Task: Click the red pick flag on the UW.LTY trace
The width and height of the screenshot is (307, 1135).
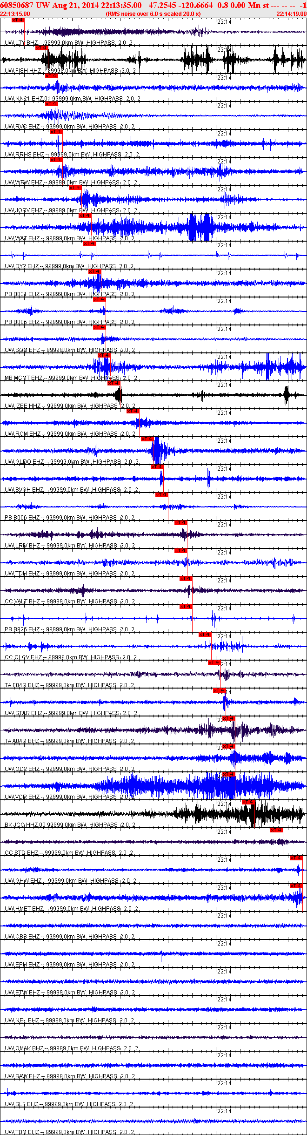Action: click(x=18, y=20)
